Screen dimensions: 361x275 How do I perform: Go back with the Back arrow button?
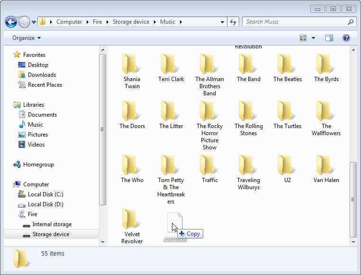click(x=11, y=22)
